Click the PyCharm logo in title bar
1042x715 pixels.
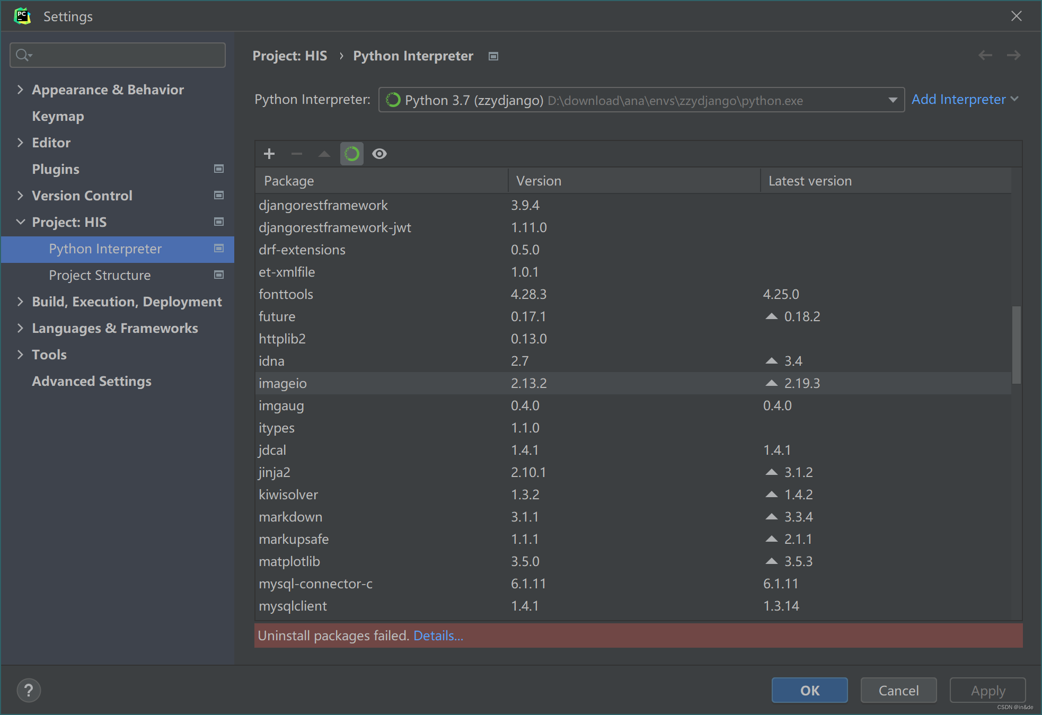click(x=22, y=16)
